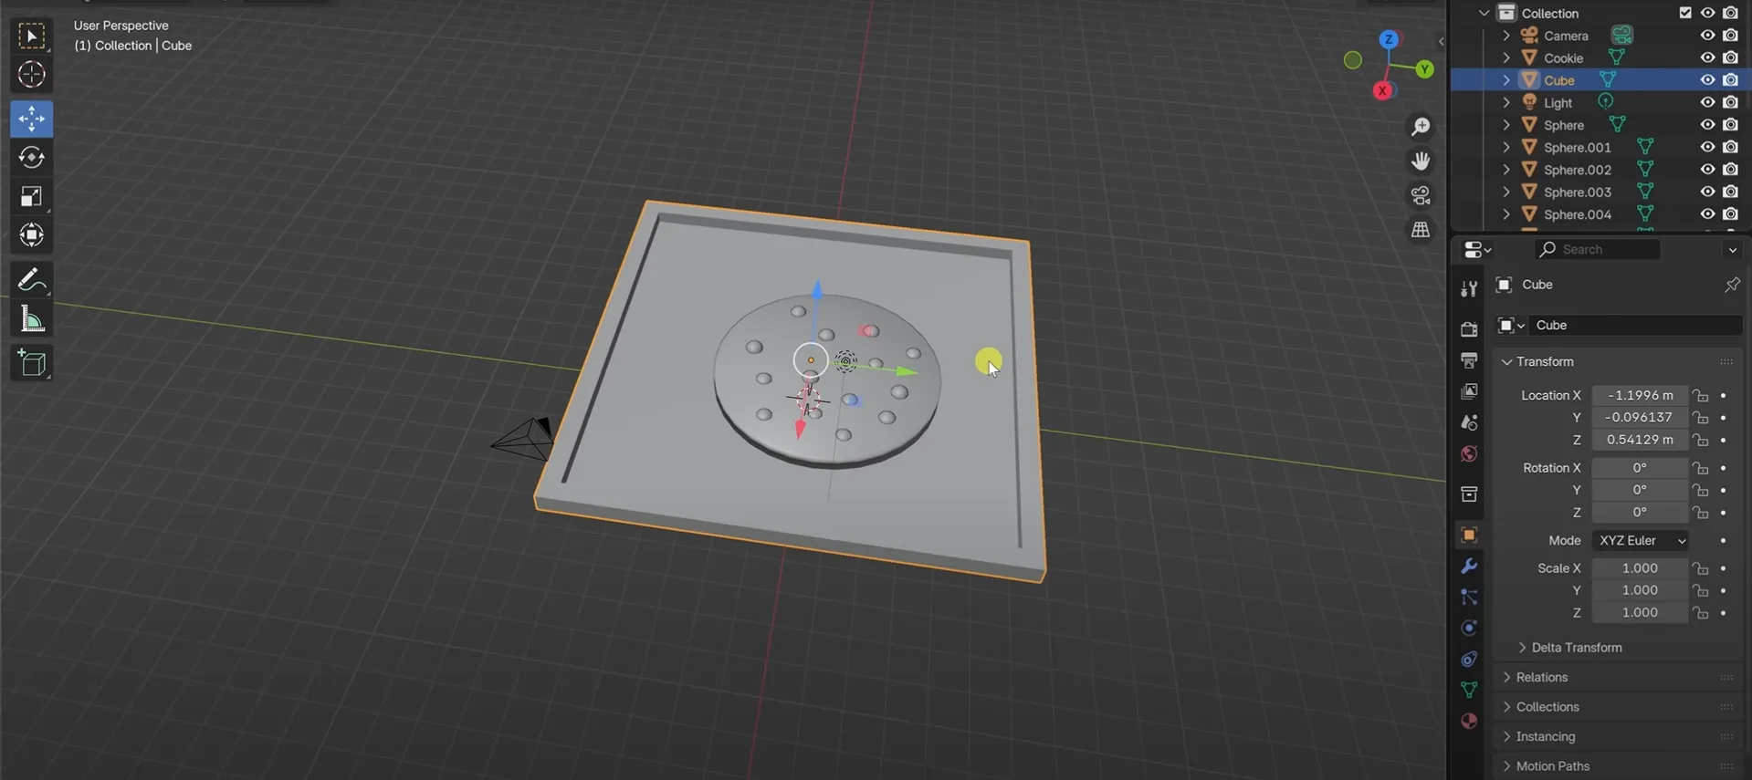Click the properties Search field

(1607, 250)
